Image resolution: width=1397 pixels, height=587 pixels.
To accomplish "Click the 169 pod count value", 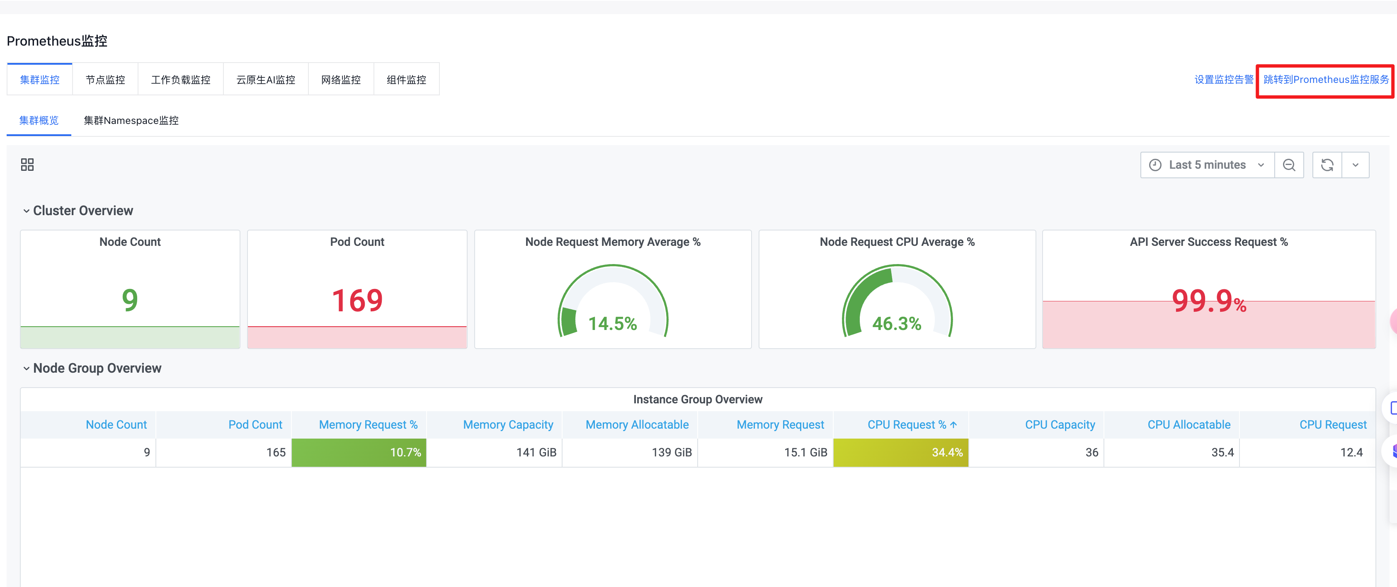I will pos(357,300).
